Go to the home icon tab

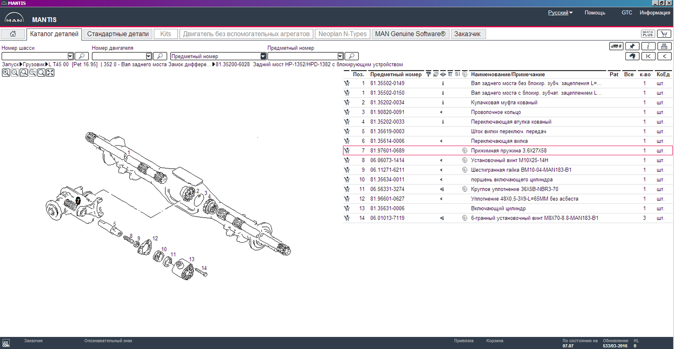pyautogui.click(x=13, y=34)
